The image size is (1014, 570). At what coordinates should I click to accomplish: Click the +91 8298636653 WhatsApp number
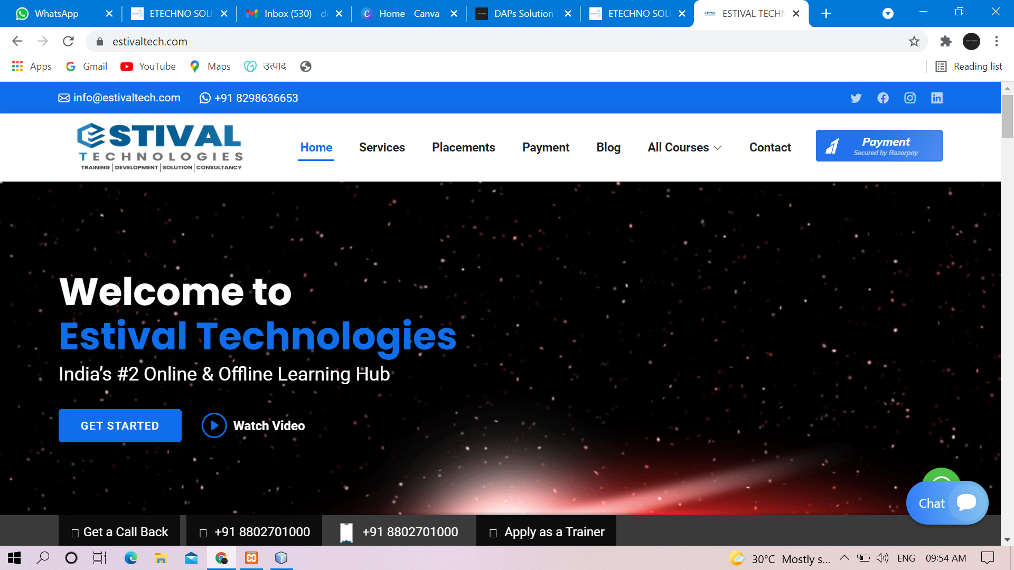(249, 98)
